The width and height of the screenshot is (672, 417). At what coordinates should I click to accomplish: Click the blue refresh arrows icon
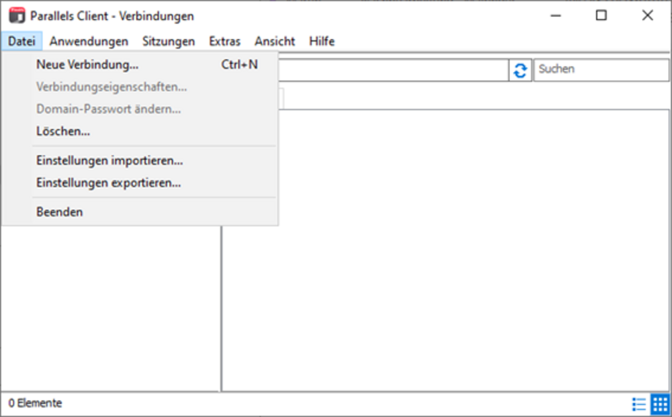point(520,71)
